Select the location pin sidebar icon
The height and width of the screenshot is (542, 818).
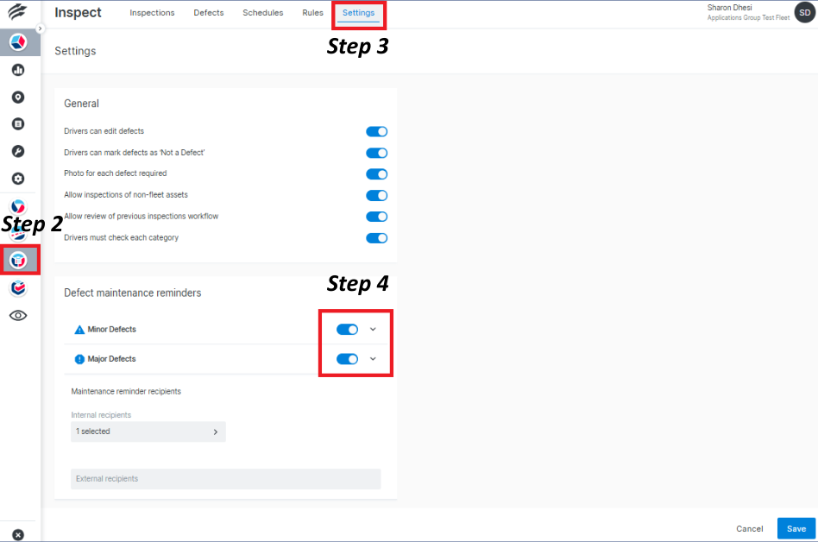[x=18, y=97]
